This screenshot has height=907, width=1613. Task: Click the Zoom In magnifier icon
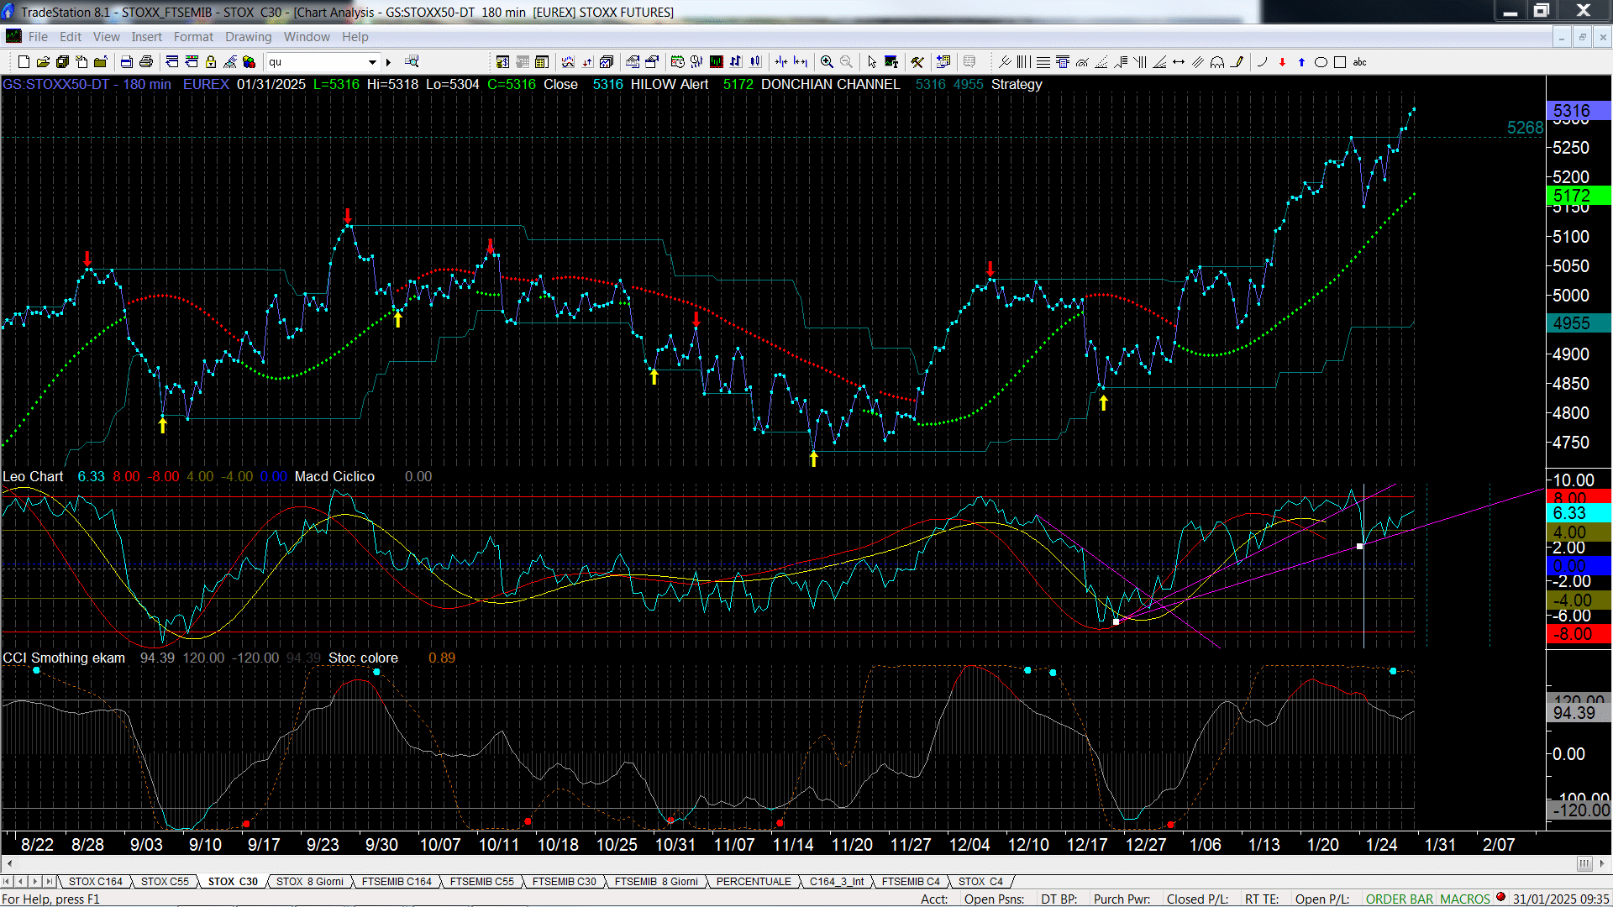pyautogui.click(x=828, y=62)
